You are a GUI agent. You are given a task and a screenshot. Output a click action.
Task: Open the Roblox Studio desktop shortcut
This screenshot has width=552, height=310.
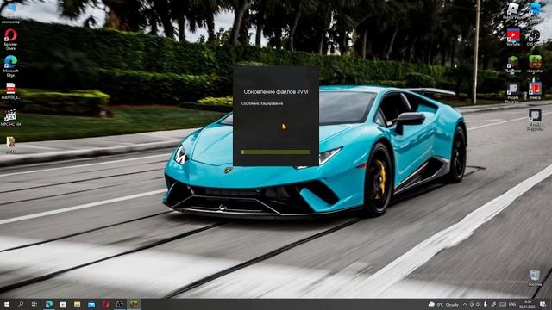pos(535,10)
